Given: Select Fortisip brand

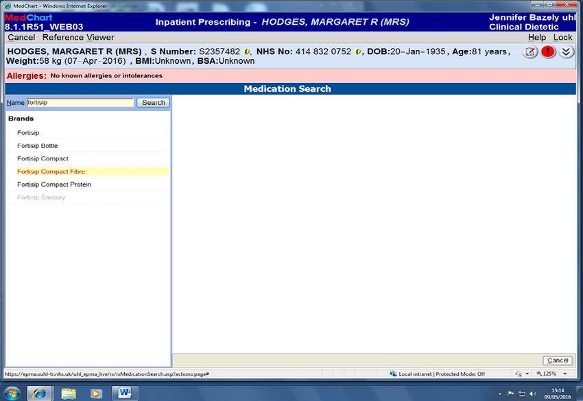Looking at the screenshot, I should coord(28,133).
